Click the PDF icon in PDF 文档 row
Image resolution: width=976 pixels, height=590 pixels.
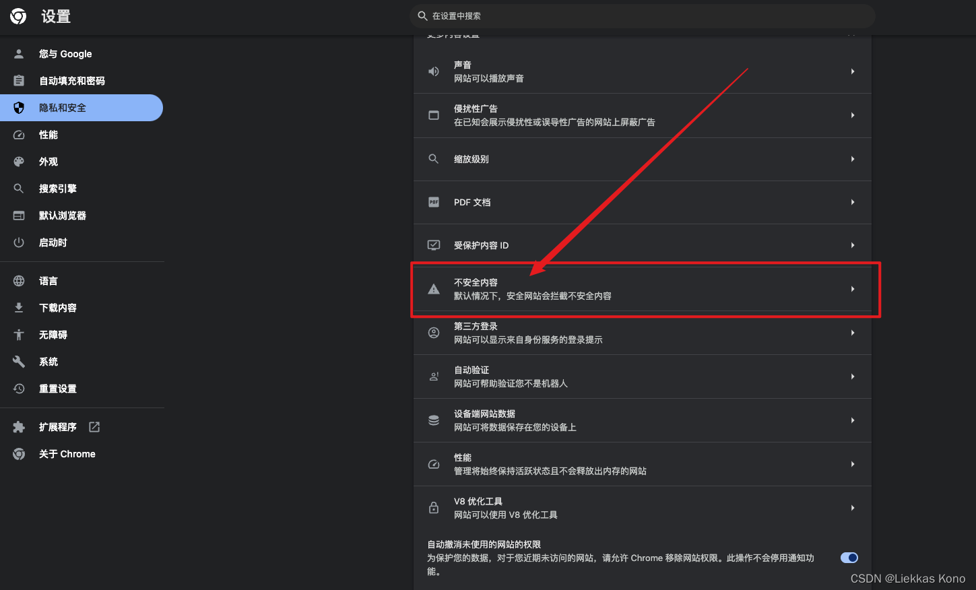[x=434, y=202]
